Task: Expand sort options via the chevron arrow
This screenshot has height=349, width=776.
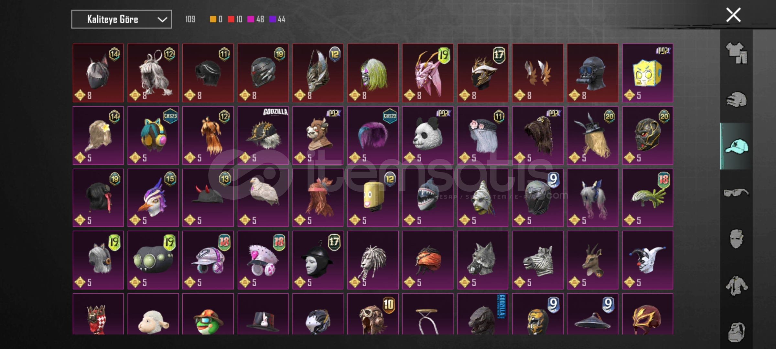Action: tap(162, 20)
